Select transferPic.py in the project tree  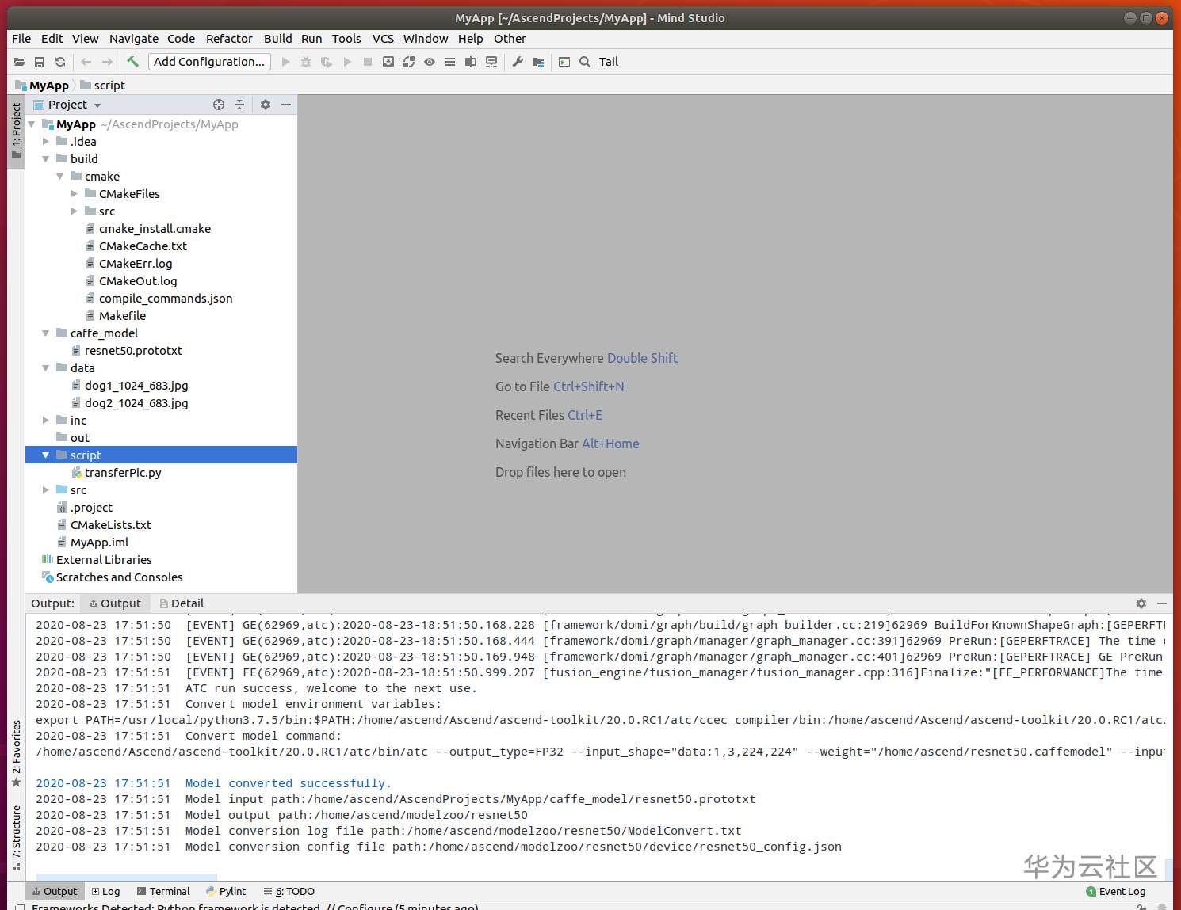point(123,473)
